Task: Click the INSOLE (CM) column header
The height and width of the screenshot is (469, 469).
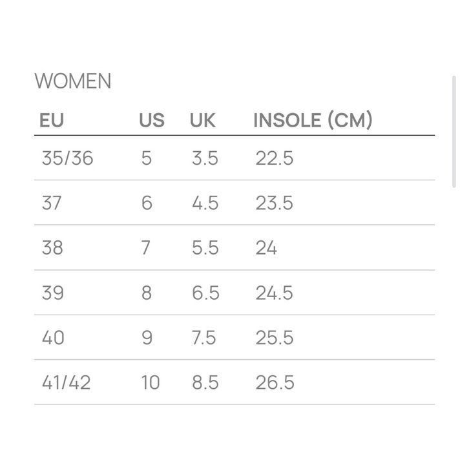Action: pos(313,121)
